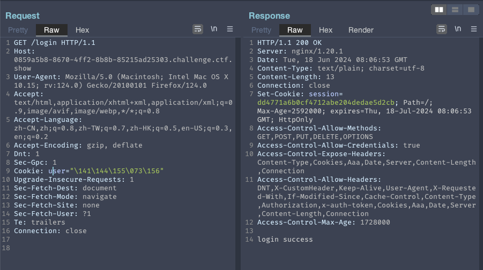Click the session cookie value in Set-Cookie header

(326, 103)
